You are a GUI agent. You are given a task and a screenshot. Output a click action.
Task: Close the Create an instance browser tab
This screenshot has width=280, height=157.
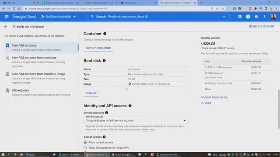195,3
